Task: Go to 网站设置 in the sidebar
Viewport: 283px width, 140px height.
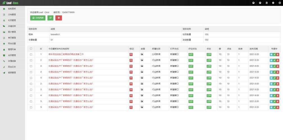Action: coord(12,44)
